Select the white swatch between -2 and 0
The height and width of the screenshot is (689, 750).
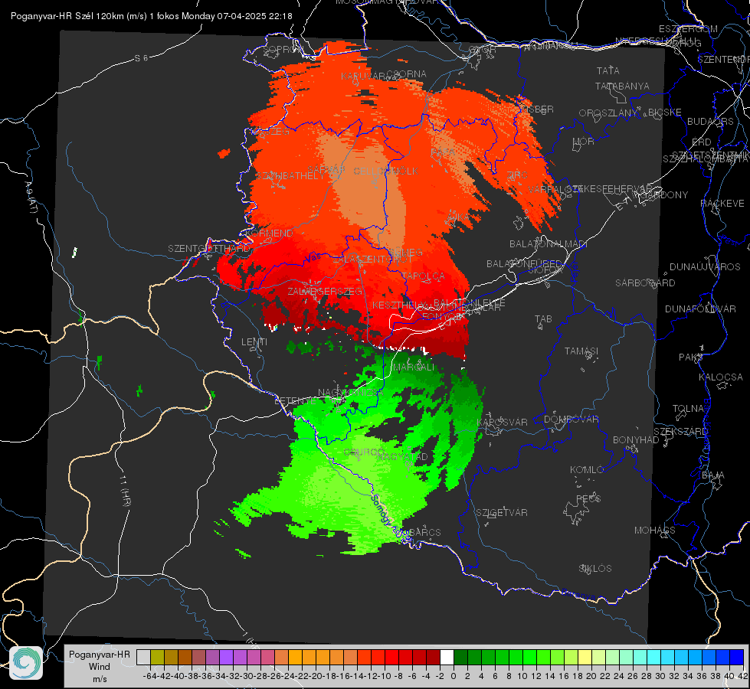pos(447,658)
